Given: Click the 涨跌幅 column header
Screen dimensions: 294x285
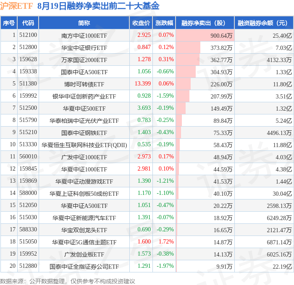Looking at the screenshot, I should (x=164, y=23).
